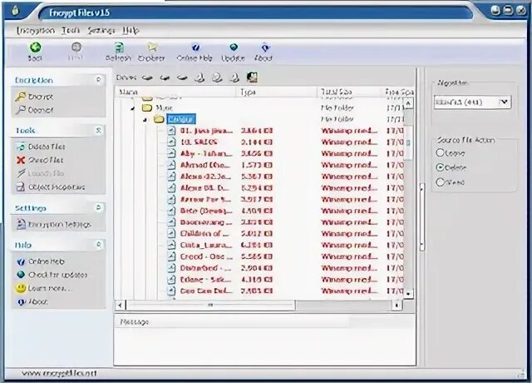
Task: Collapse the Help sidebar panel
Action: tap(98, 245)
